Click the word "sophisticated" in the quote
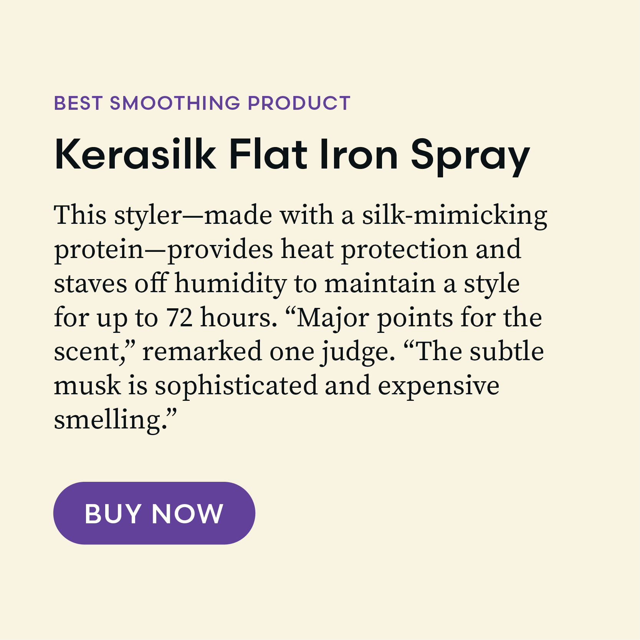The image size is (640, 640). coord(236,386)
